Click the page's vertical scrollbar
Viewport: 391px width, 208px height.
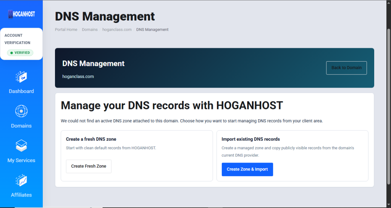[389, 106]
